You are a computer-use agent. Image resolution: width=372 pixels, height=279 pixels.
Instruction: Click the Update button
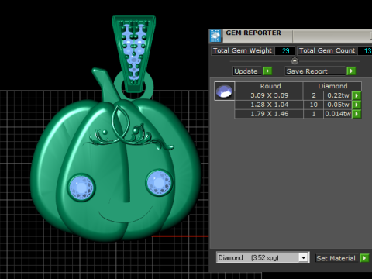coord(248,71)
